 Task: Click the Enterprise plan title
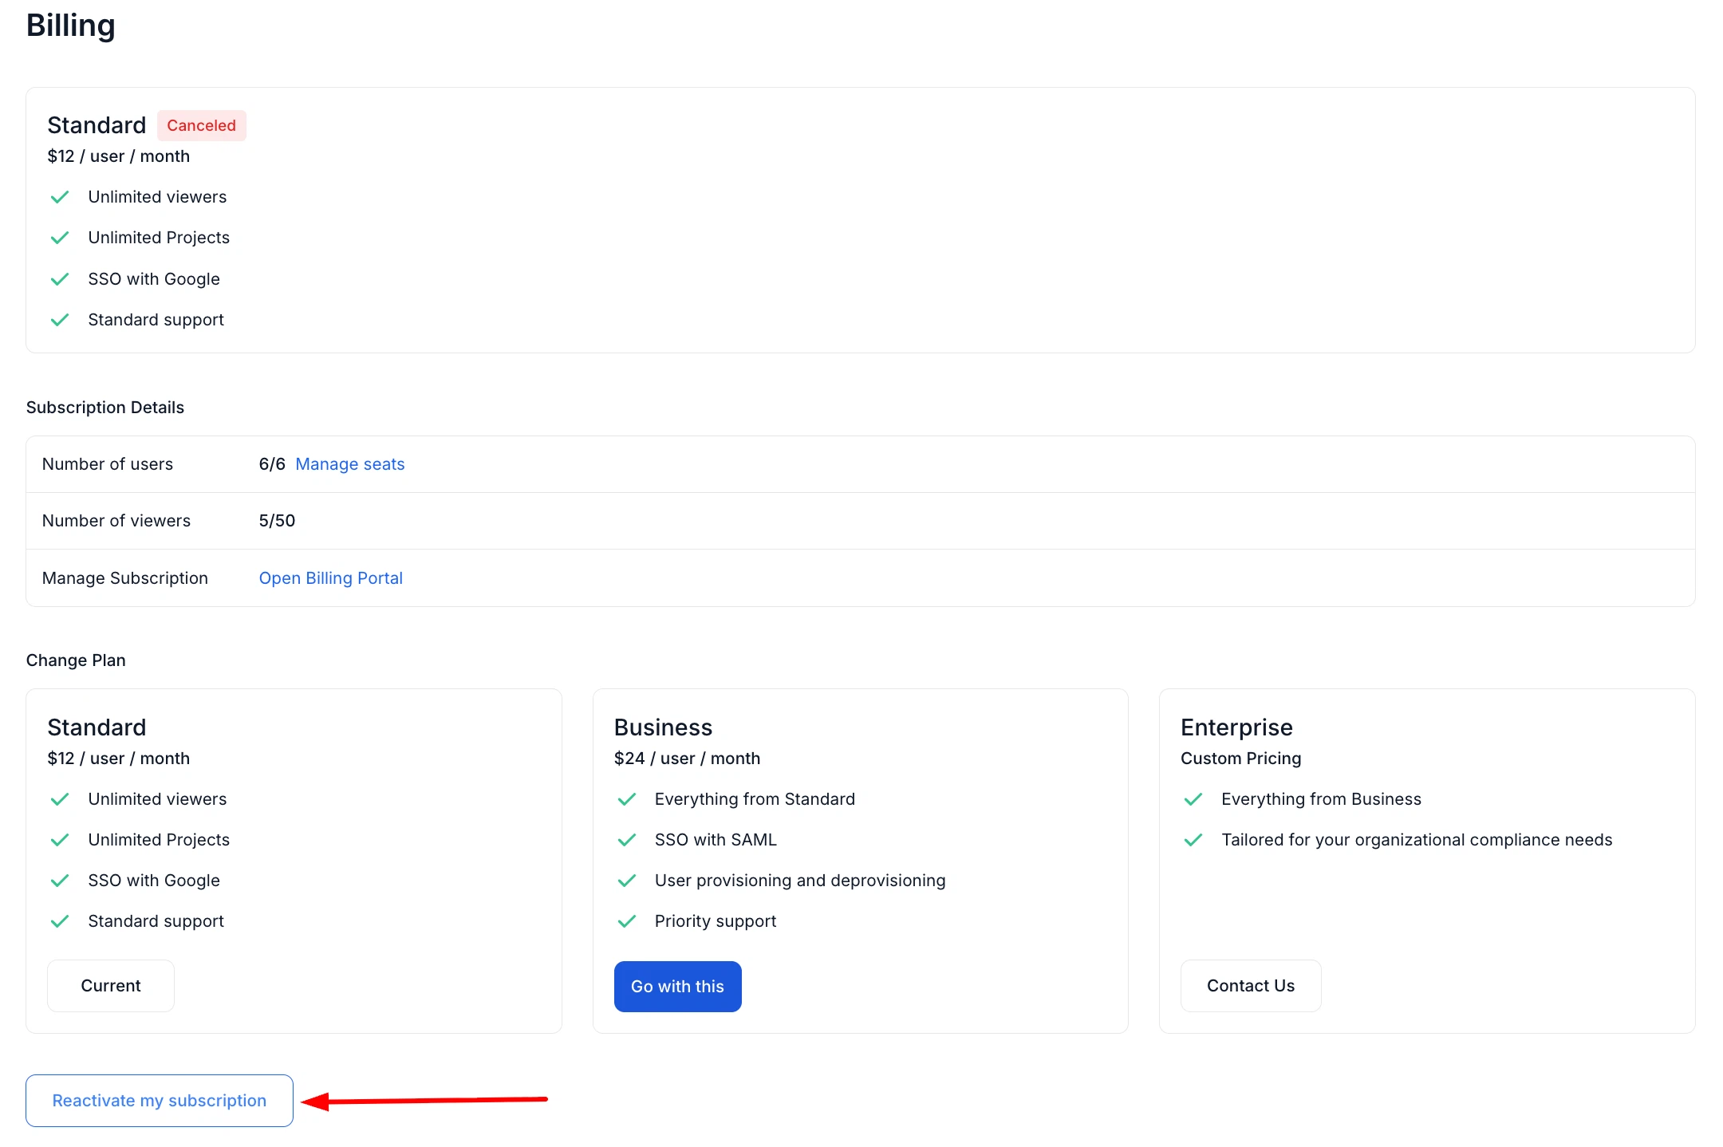pyautogui.click(x=1236, y=727)
